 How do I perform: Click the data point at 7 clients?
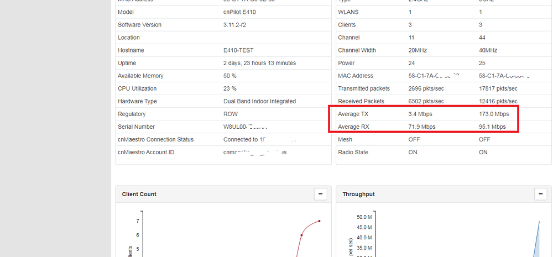point(319,221)
